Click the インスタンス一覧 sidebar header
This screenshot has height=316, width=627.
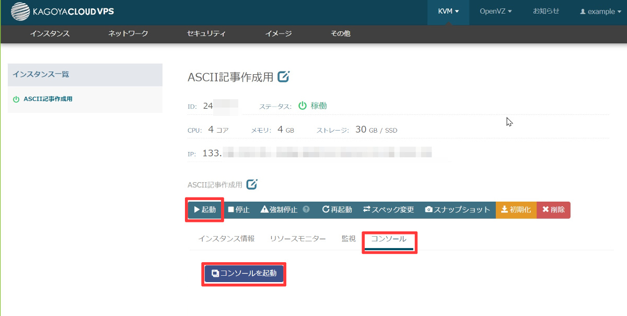tap(85, 75)
